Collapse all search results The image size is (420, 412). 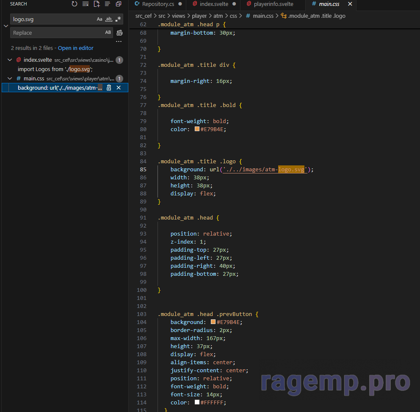119,4
